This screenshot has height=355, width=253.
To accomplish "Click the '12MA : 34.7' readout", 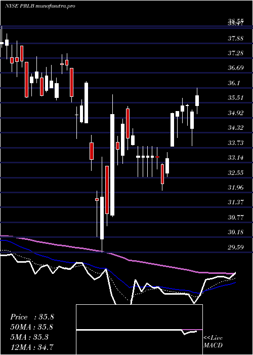I will 32,347.
